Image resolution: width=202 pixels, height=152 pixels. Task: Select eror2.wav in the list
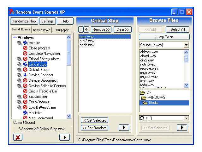(x=105, y=41)
